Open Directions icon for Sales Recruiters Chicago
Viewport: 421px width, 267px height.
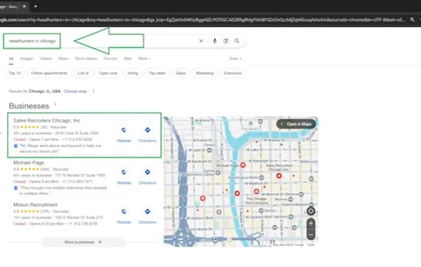(147, 130)
